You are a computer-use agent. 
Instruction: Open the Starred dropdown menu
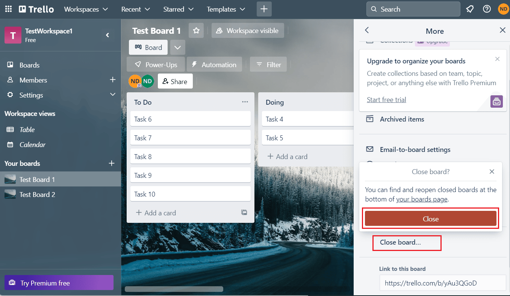coord(179,9)
